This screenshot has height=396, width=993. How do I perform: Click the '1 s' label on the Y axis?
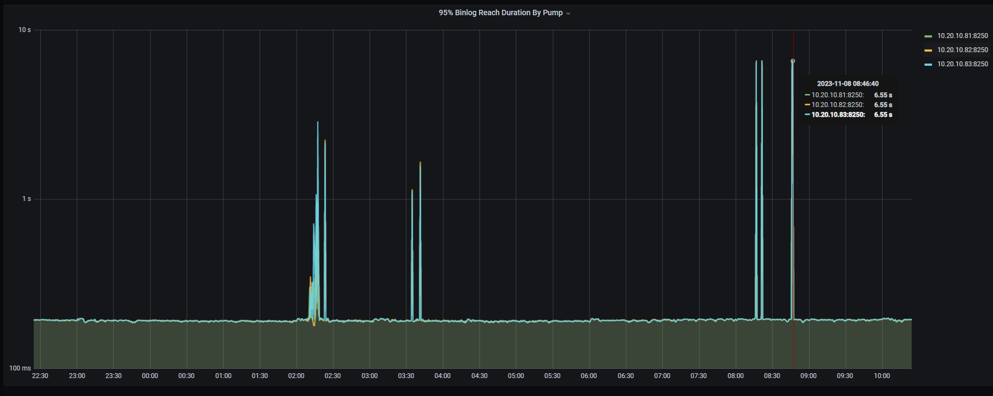coord(27,199)
